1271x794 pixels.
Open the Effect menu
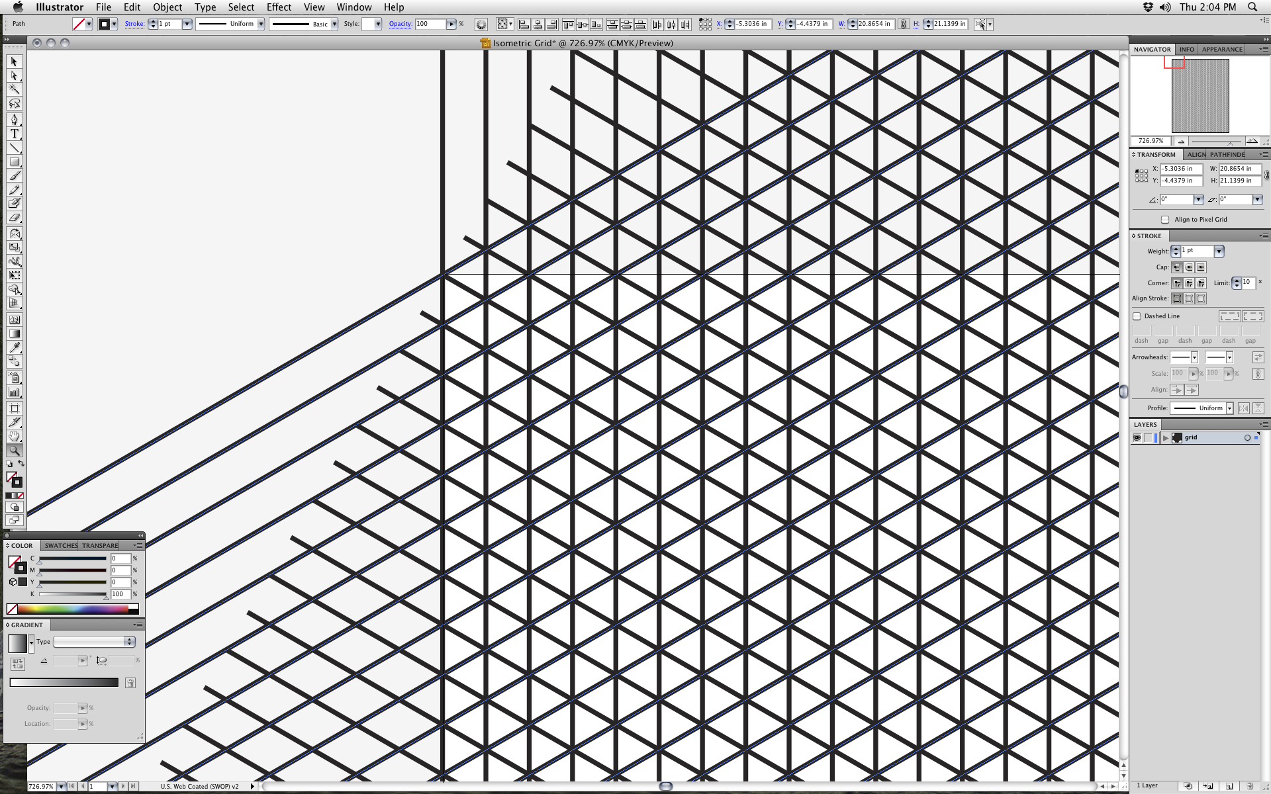[278, 7]
